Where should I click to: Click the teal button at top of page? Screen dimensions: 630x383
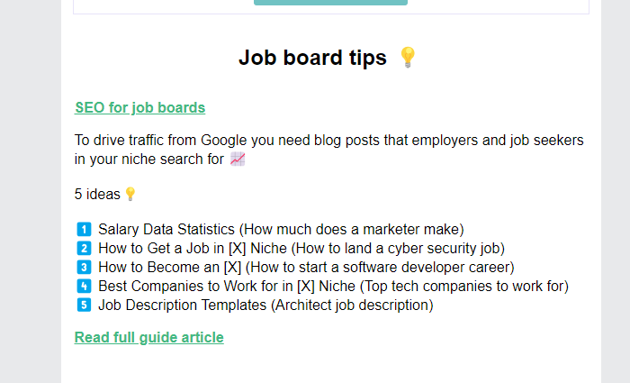click(x=330, y=3)
